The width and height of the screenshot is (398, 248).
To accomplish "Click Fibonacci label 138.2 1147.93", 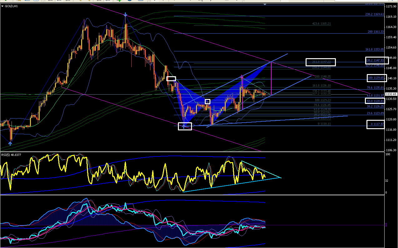I will point(376,60).
